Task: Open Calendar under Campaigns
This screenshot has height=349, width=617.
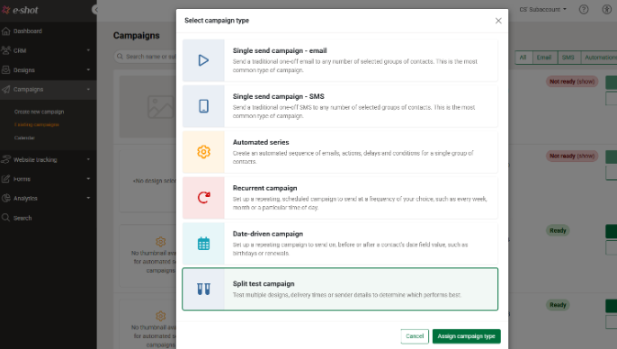Action: click(x=24, y=138)
